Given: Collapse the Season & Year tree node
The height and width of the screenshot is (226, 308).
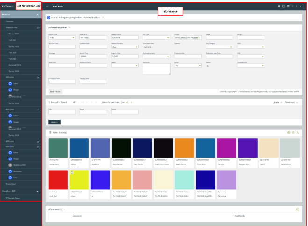Looking at the screenshot, I should click(38, 27).
